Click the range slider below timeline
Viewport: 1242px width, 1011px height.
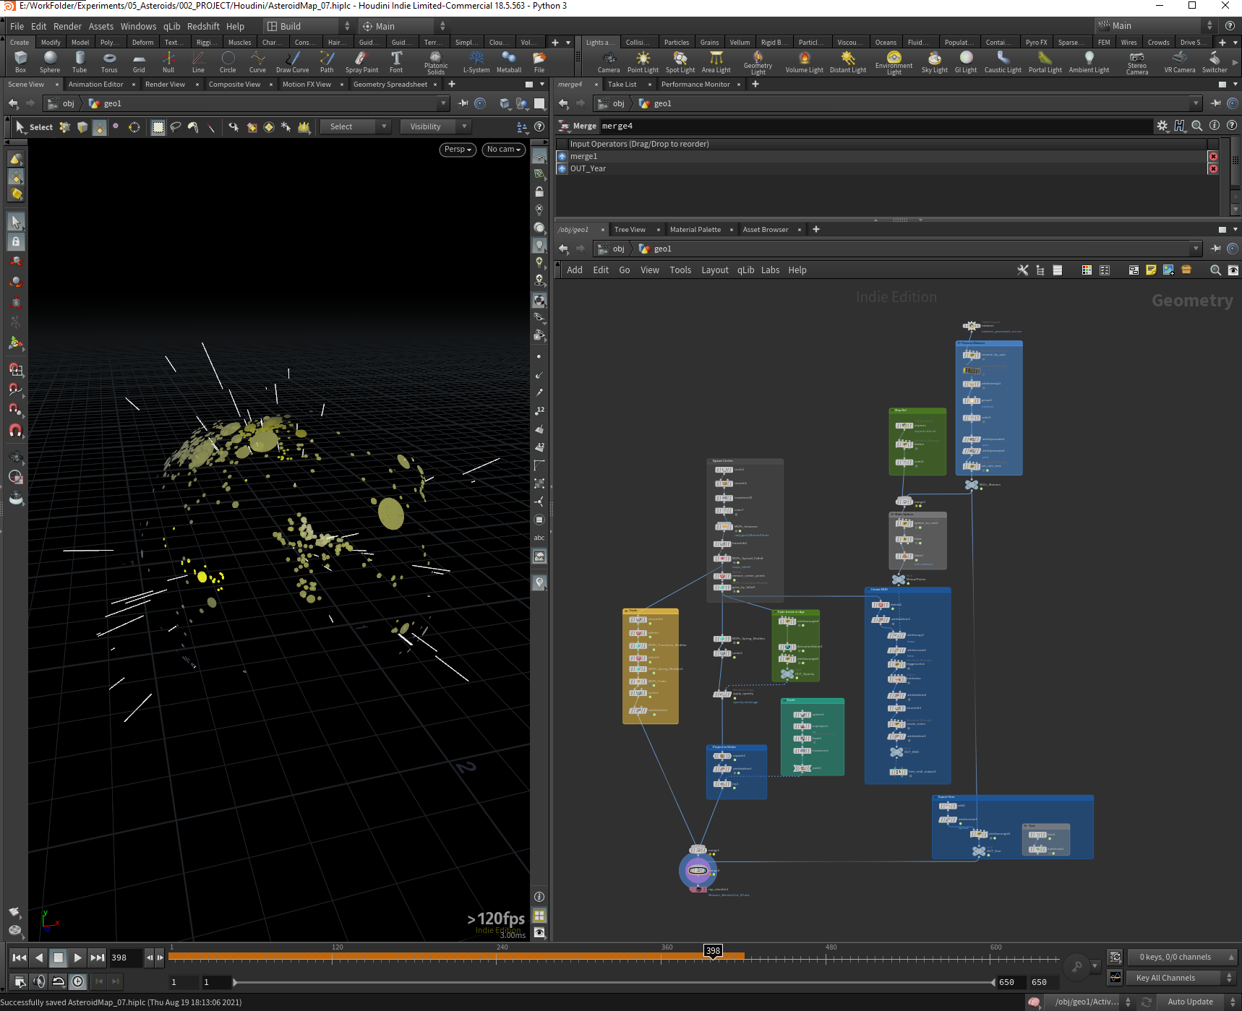[x=614, y=982]
